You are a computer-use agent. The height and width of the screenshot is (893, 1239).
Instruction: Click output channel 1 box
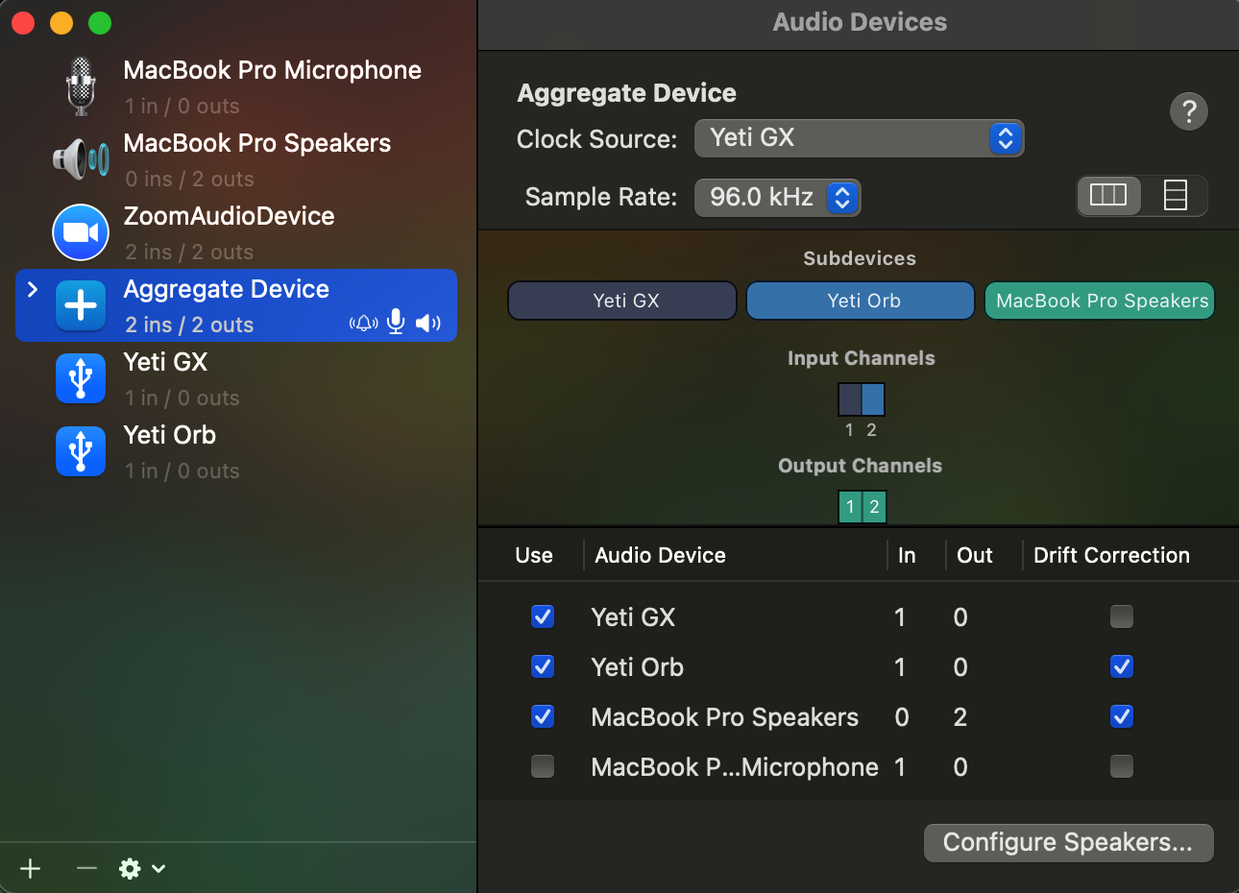point(850,507)
